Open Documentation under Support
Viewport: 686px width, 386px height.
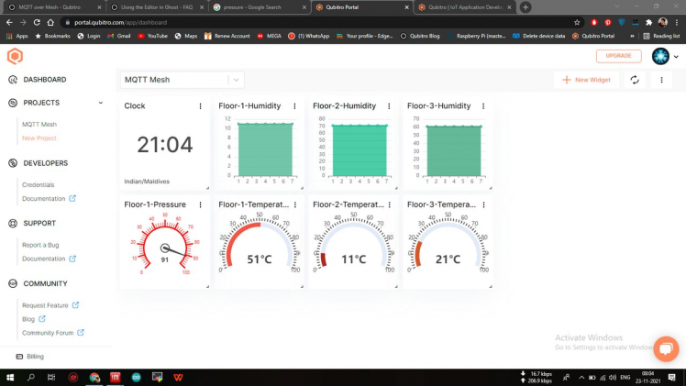tap(49, 259)
